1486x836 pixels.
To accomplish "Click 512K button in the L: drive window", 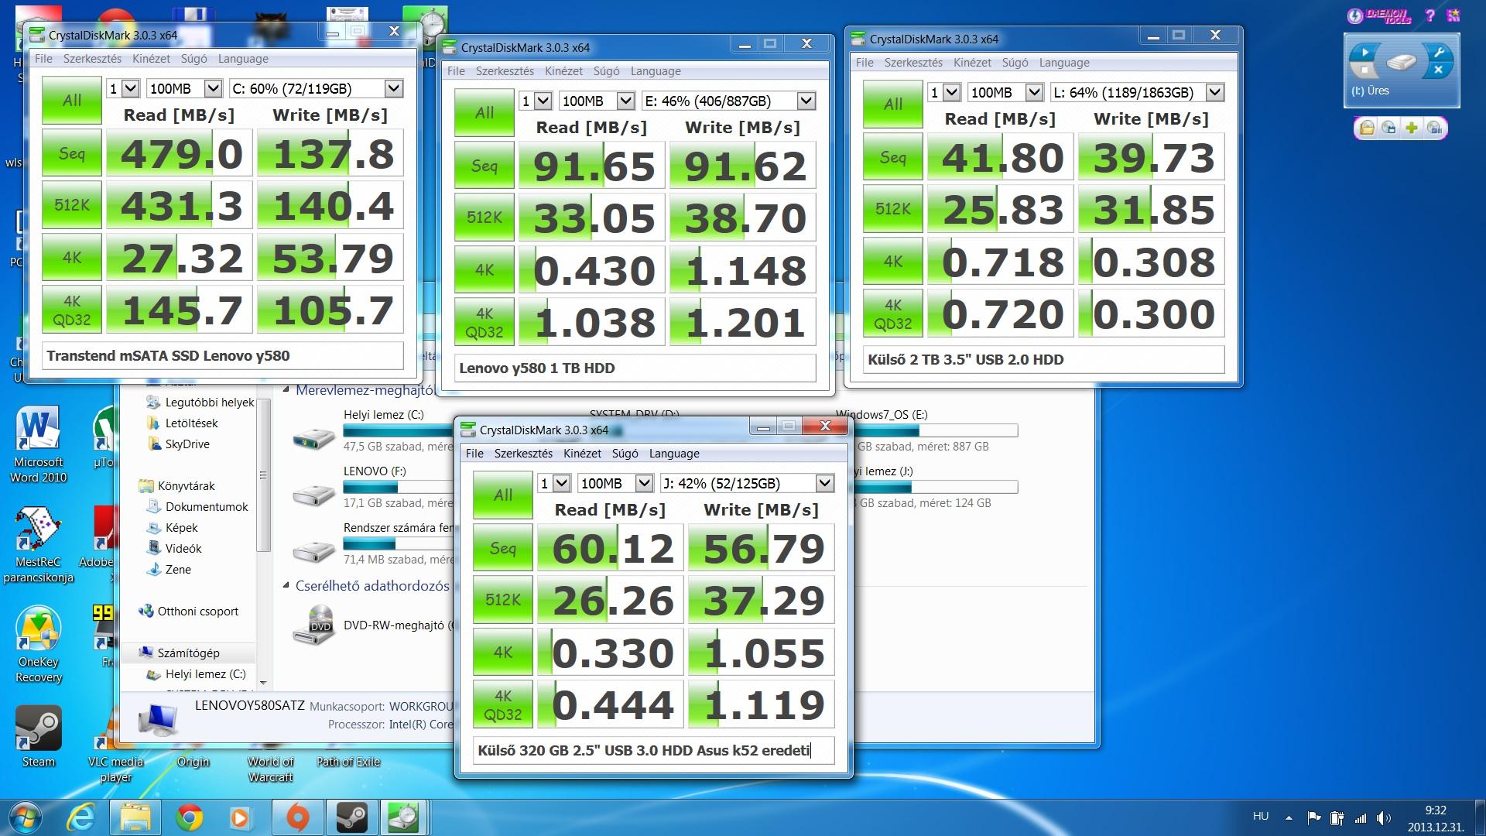I will pyautogui.click(x=893, y=209).
